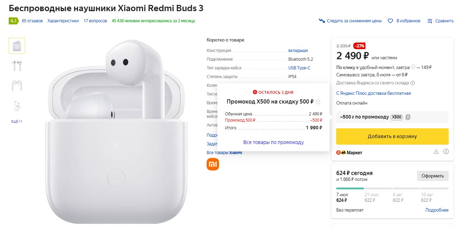Screen dimensions: 456x228
Task: Add Redmi Buds 3 to favorites via heart icon
Action: coord(390,21)
